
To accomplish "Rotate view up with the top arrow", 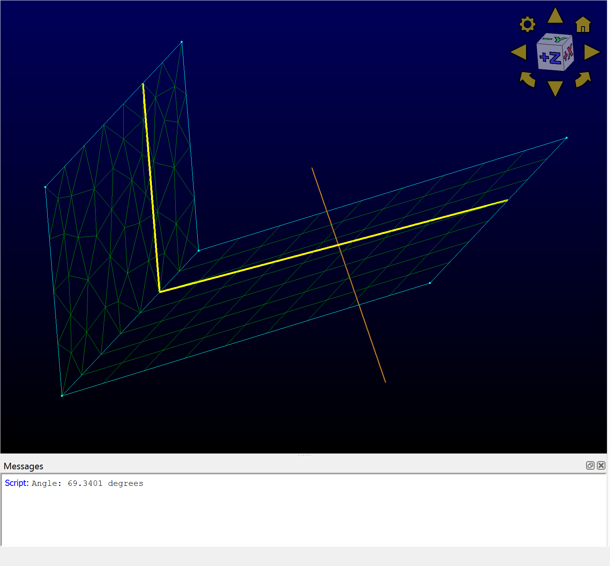I will pos(555,15).
